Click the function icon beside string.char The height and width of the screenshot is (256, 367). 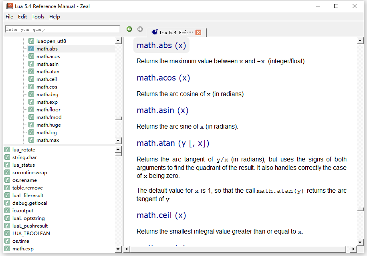coord(7,157)
